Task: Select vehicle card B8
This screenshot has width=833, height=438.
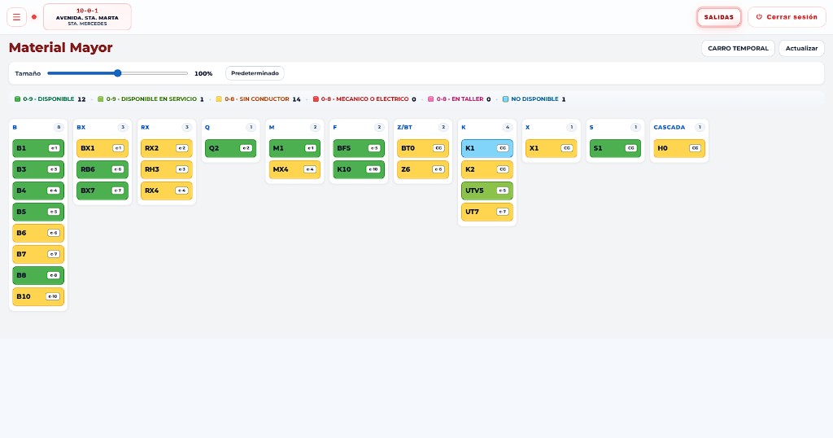Action: pos(38,276)
